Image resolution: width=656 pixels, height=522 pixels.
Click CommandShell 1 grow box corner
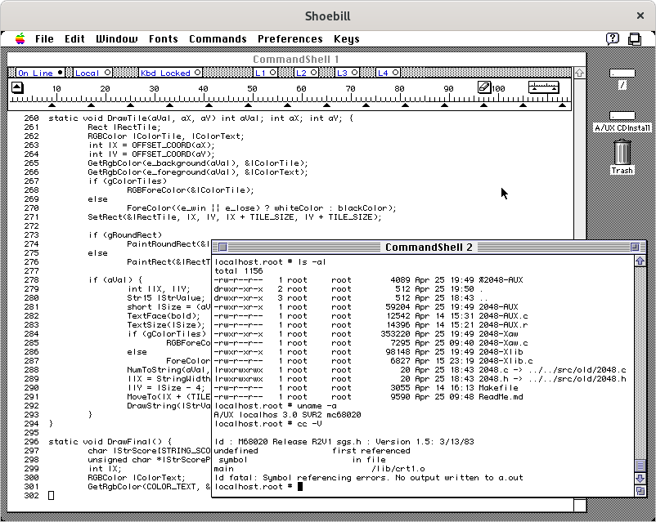coord(579,506)
